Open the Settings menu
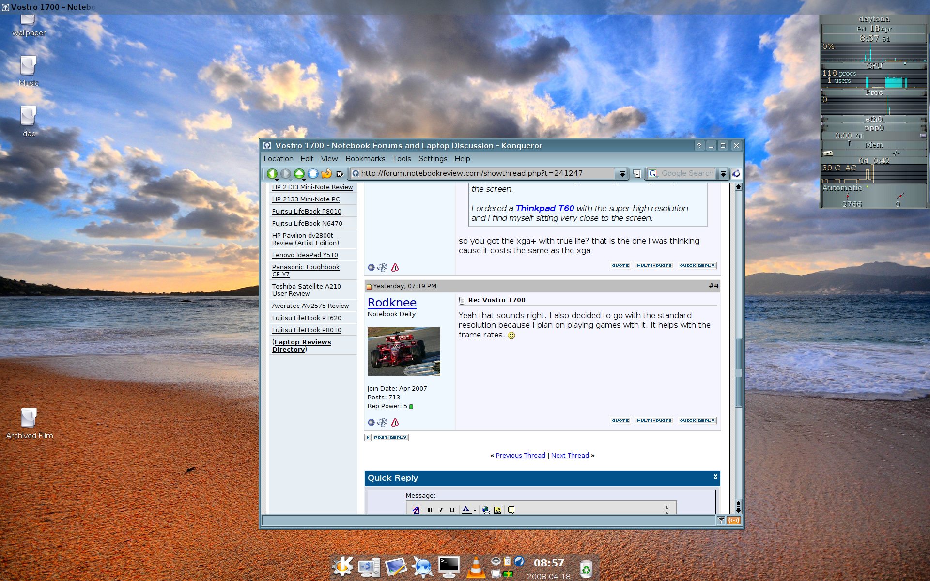The width and height of the screenshot is (930, 581). coord(433,159)
